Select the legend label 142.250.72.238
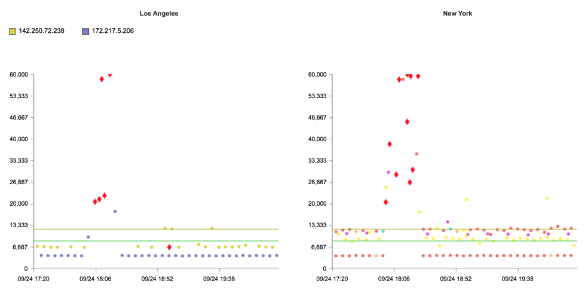Image resolution: width=588 pixels, height=299 pixels. coord(41,31)
